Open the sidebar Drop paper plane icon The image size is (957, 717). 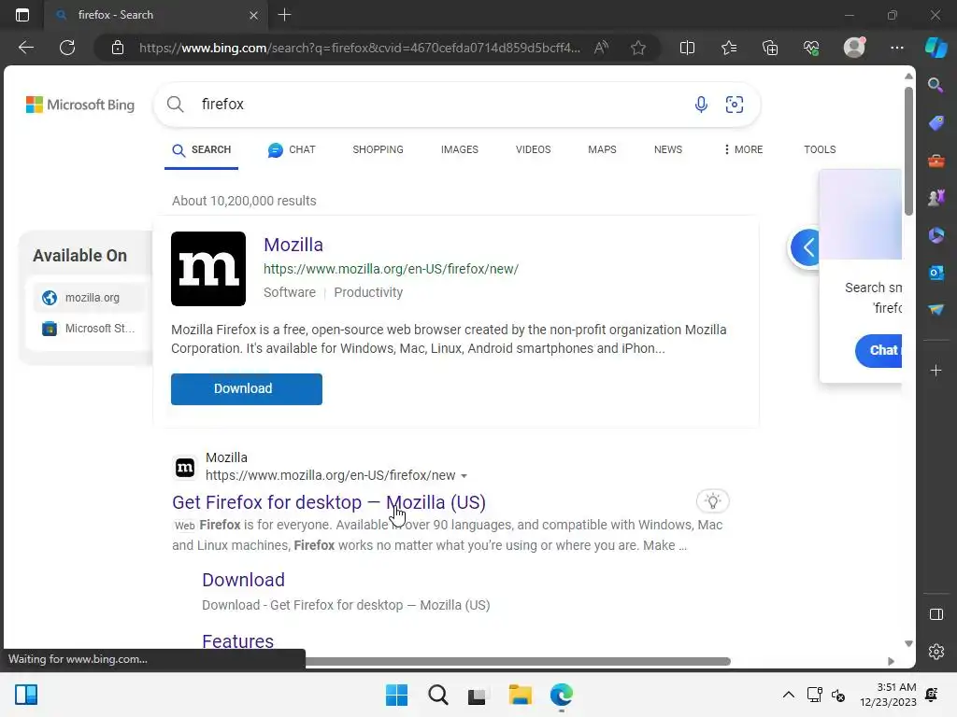click(x=936, y=310)
